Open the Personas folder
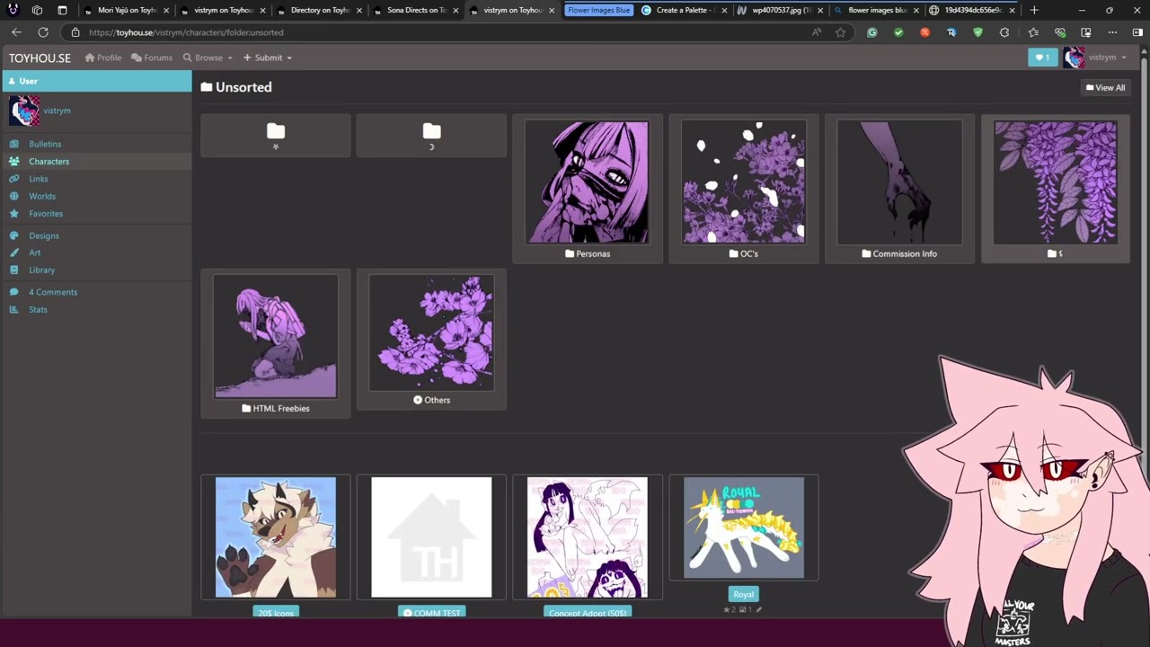Image resolution: width=1150 pixels, height=647 pixels. coord(588,189)
